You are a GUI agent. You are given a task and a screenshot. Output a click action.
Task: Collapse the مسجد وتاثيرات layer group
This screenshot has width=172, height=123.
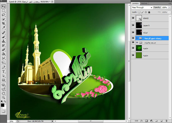click(x=137, y=42)
